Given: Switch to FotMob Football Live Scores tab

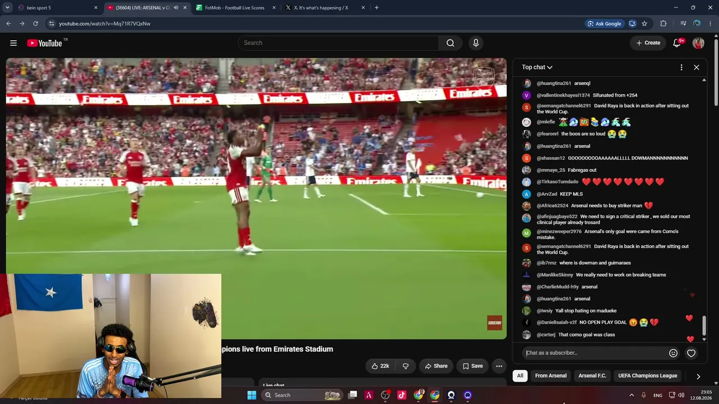Looking at the screenshot, I should pos(235,8).
